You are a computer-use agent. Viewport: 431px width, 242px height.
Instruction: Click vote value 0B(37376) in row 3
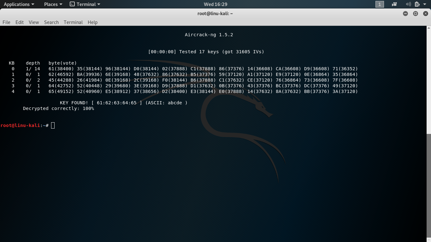[232, 86]
